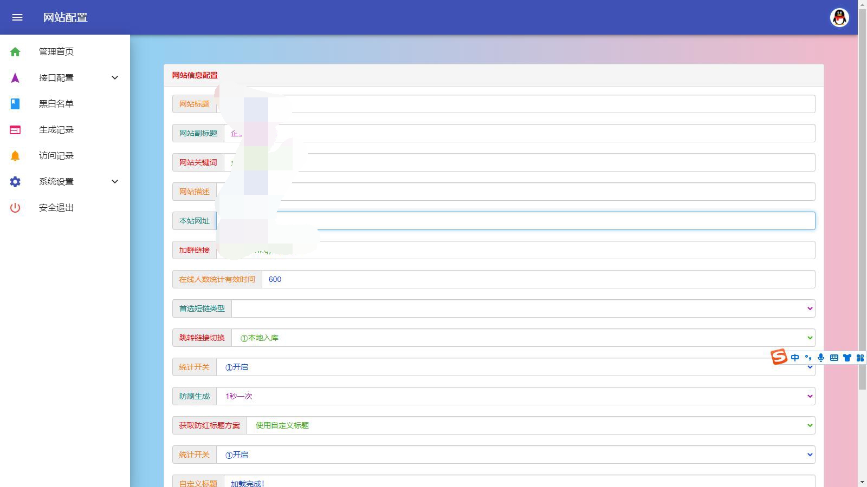Image resolution: width=867 pixels, height=487 pixels.
Task: Toggle Sogou Chinese/English 中 mode
Action: (x=795, y=358)
